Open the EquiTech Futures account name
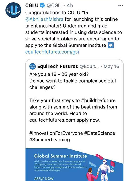 [x=58, y=66]
